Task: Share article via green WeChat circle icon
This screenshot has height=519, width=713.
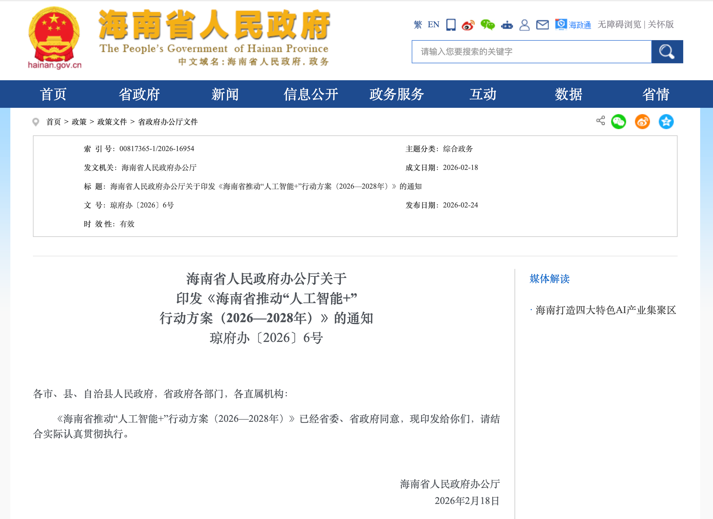Action: (x=618, y=122)
